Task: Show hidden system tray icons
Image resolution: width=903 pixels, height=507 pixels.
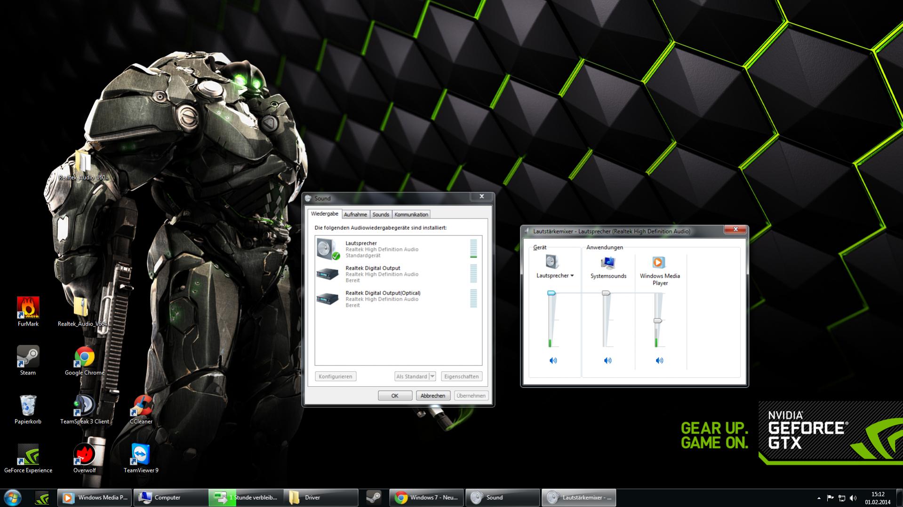Action: tap(819, 498)
